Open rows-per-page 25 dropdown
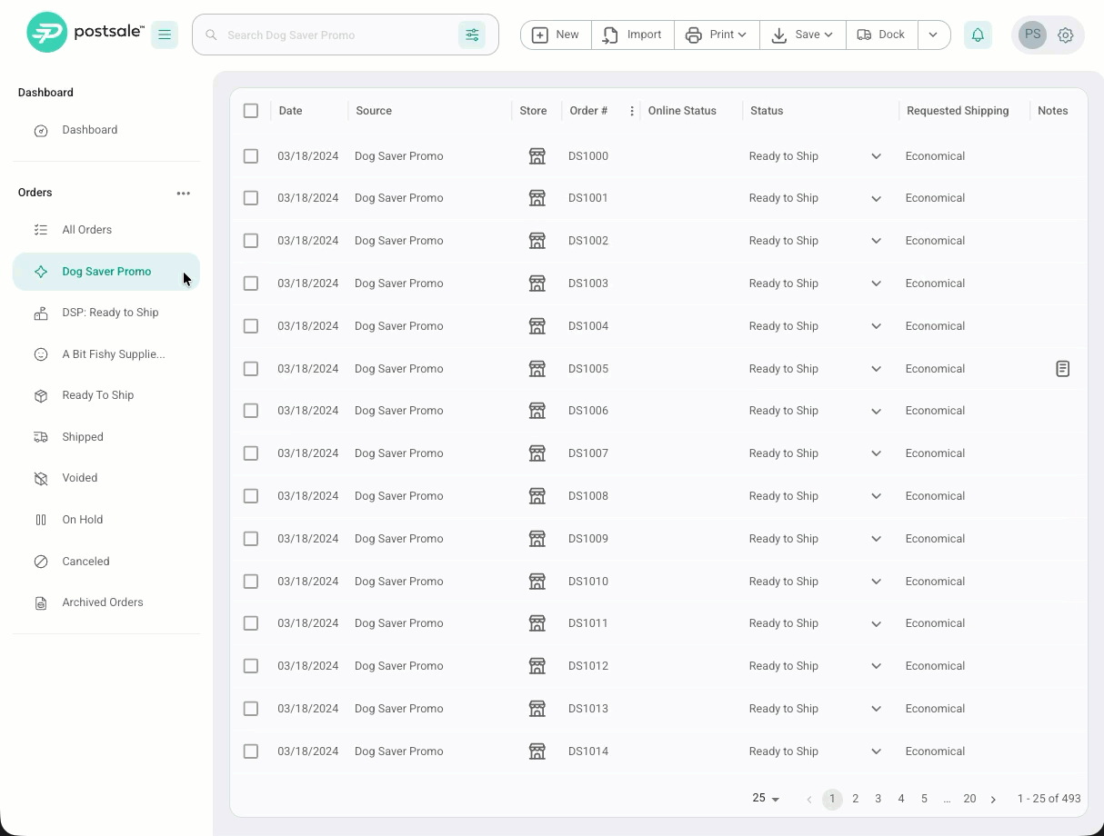The image size is (1104, 836). [766, 799]
